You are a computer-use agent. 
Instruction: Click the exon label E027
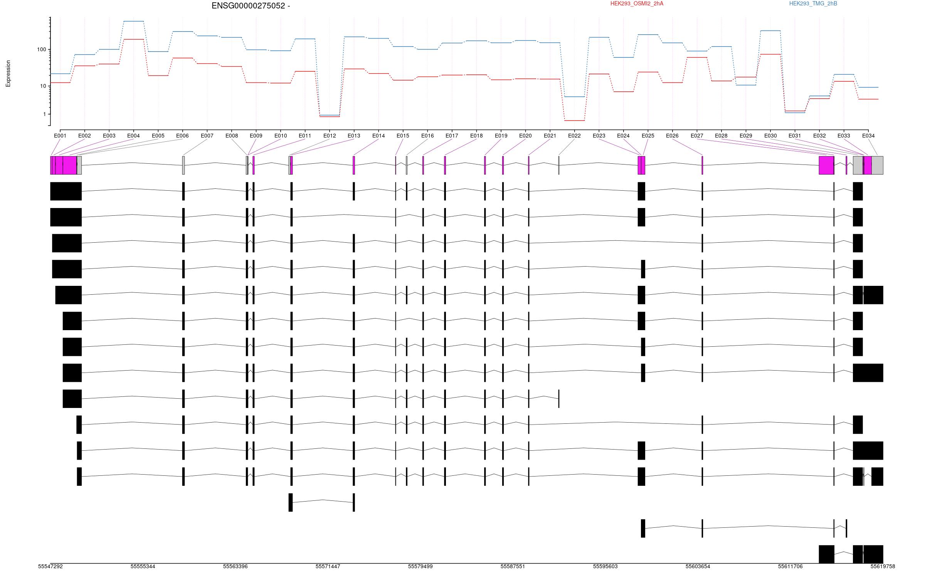coord(697,136)
